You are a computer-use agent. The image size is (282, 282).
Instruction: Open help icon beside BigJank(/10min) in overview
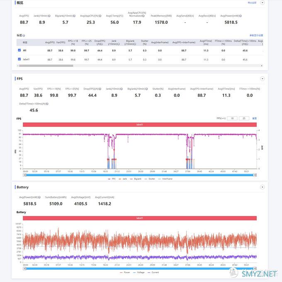pyautogui.click(x=74, y=16)
